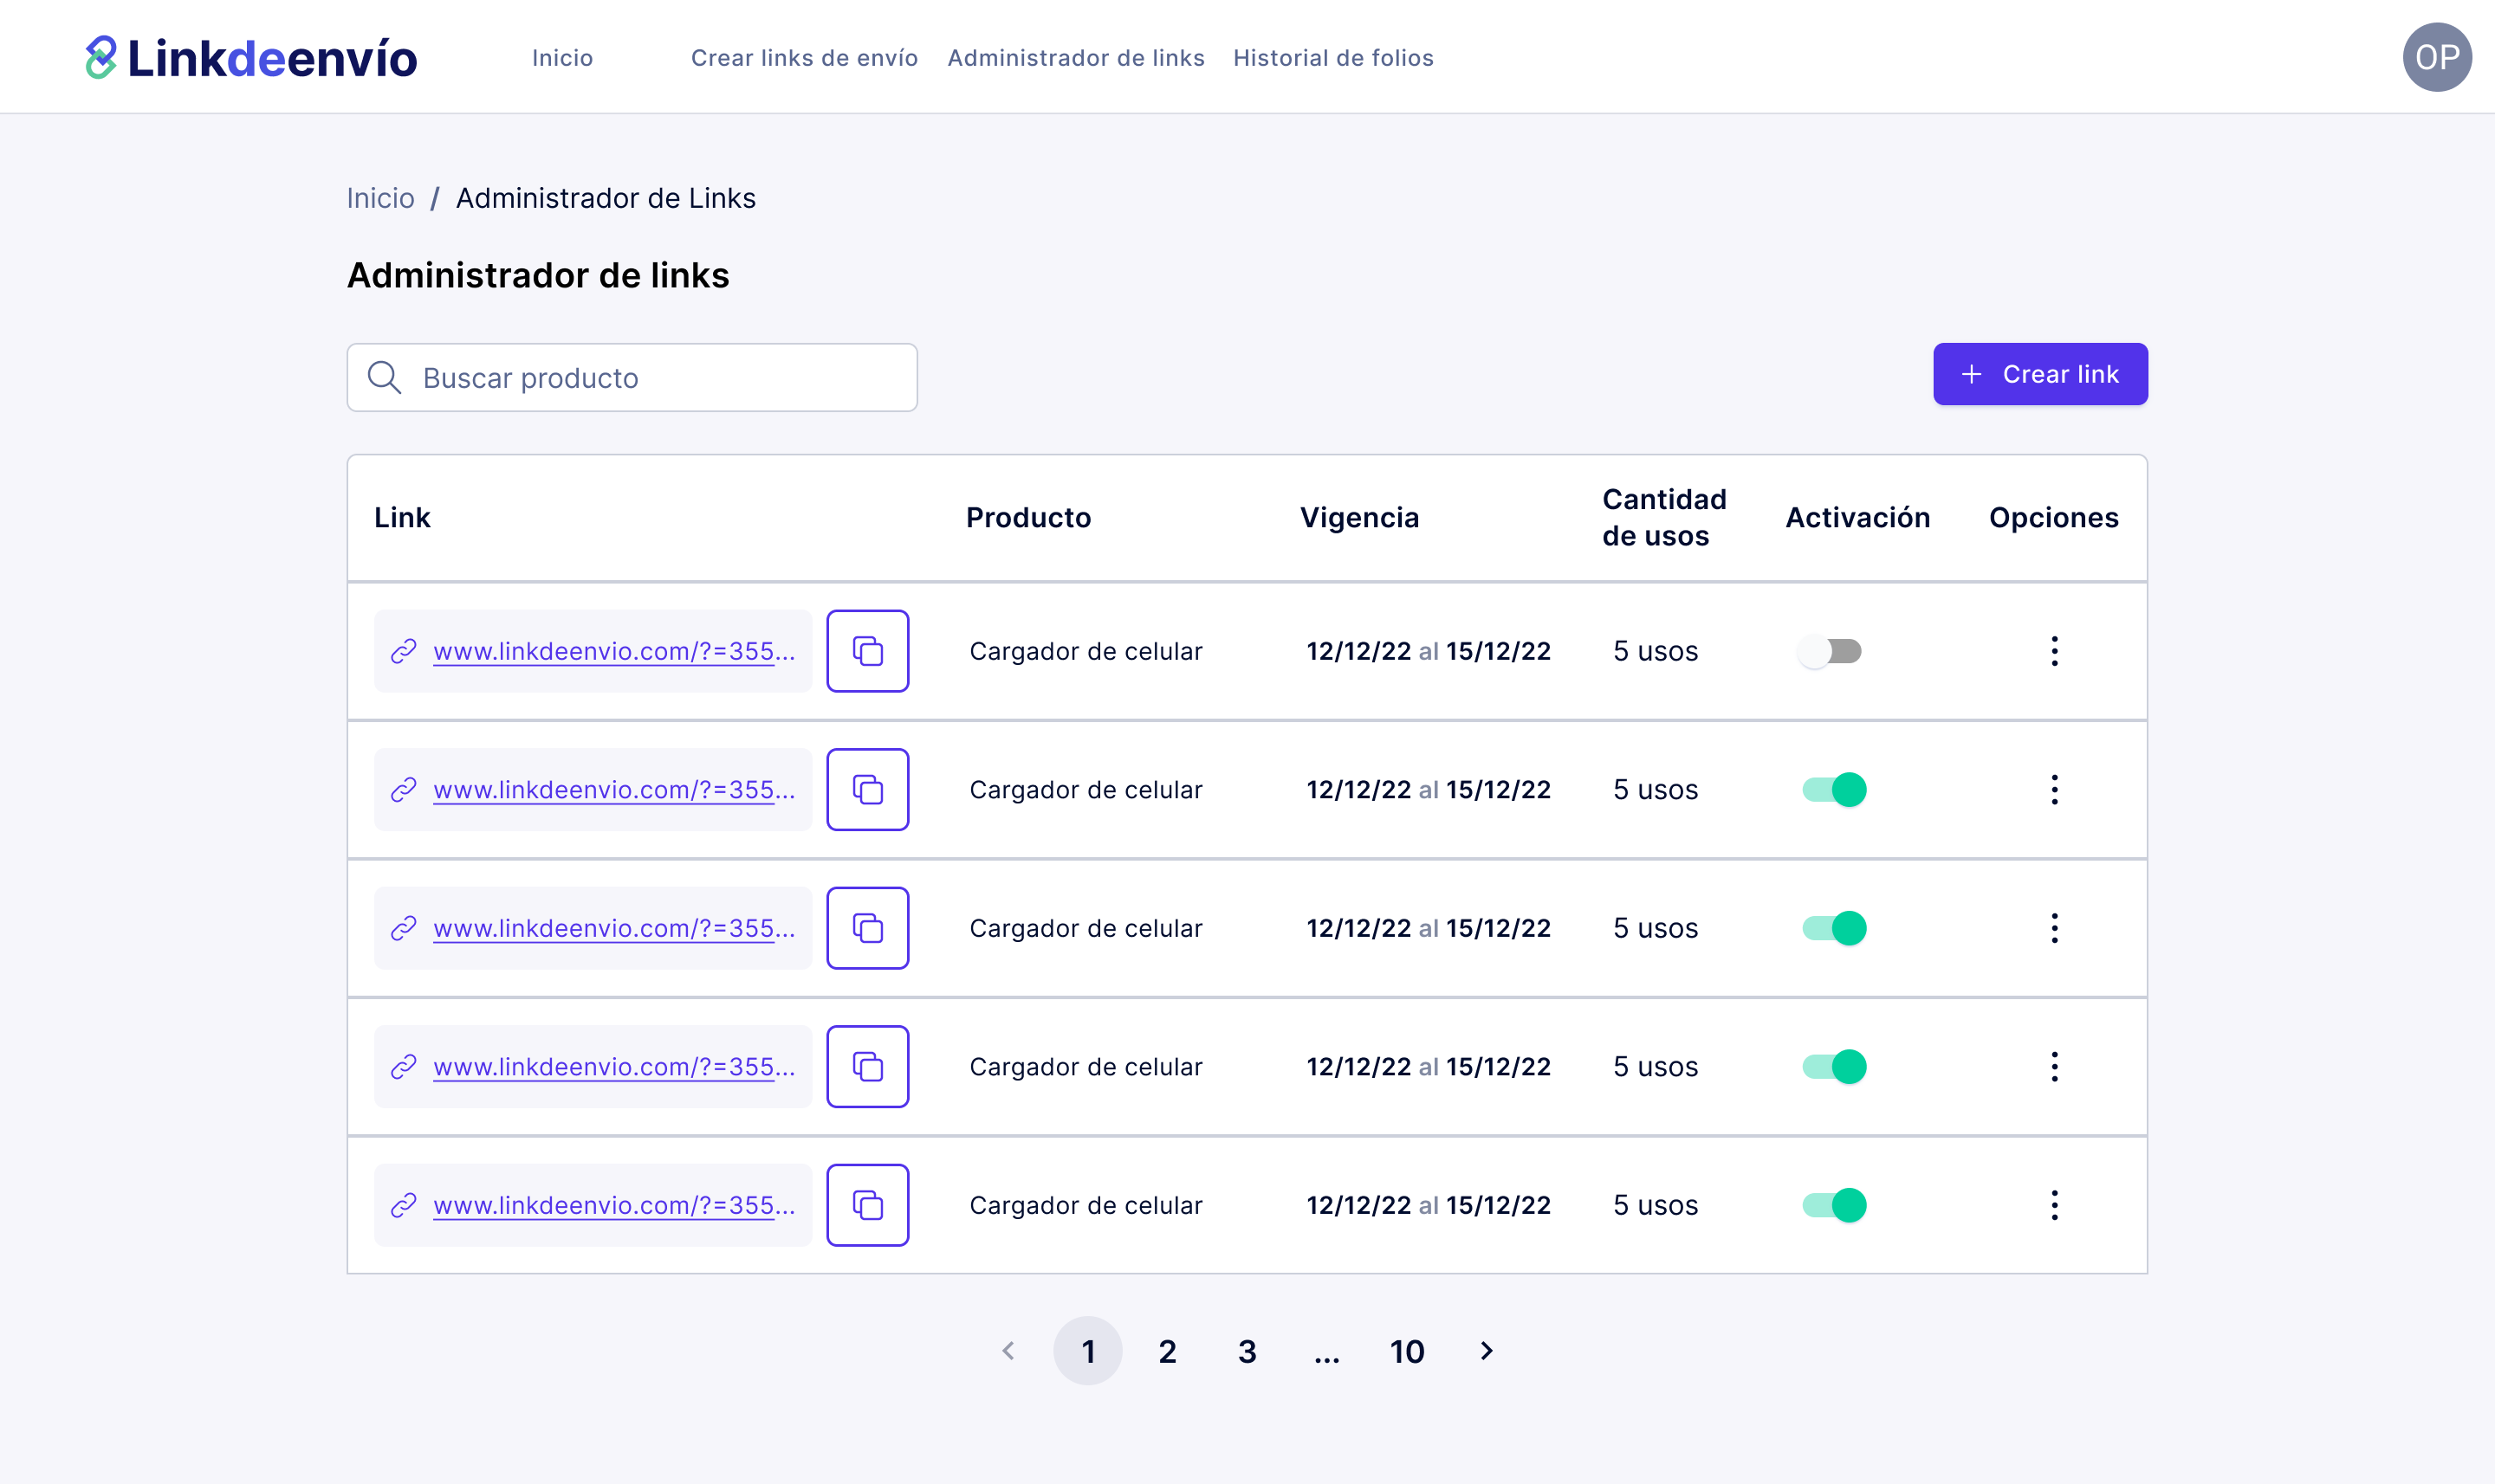2495x1484 pixels.
Task: Click the copy icon in the third row
Action: [x=867, y=928]
